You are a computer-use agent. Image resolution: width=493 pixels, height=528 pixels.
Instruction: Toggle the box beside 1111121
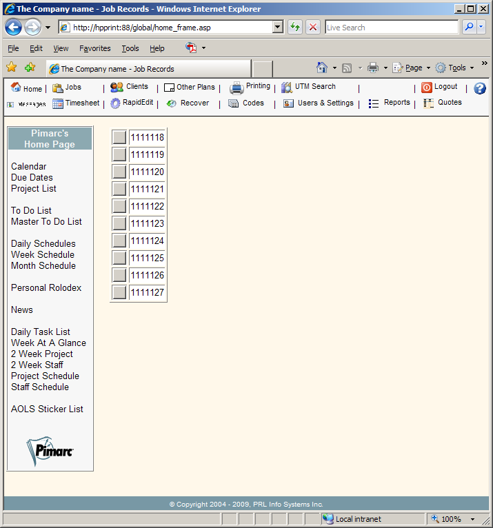119,189
